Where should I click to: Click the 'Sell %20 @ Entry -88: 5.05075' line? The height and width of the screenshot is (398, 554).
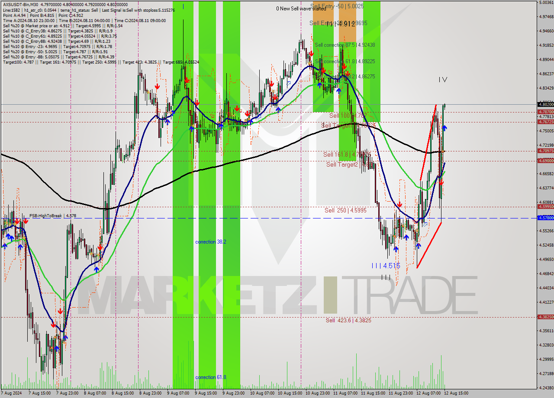(x=58, y=57)
